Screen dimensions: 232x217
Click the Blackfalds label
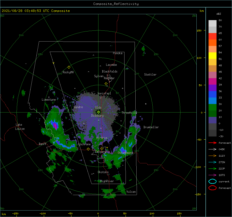click(110, 71)
